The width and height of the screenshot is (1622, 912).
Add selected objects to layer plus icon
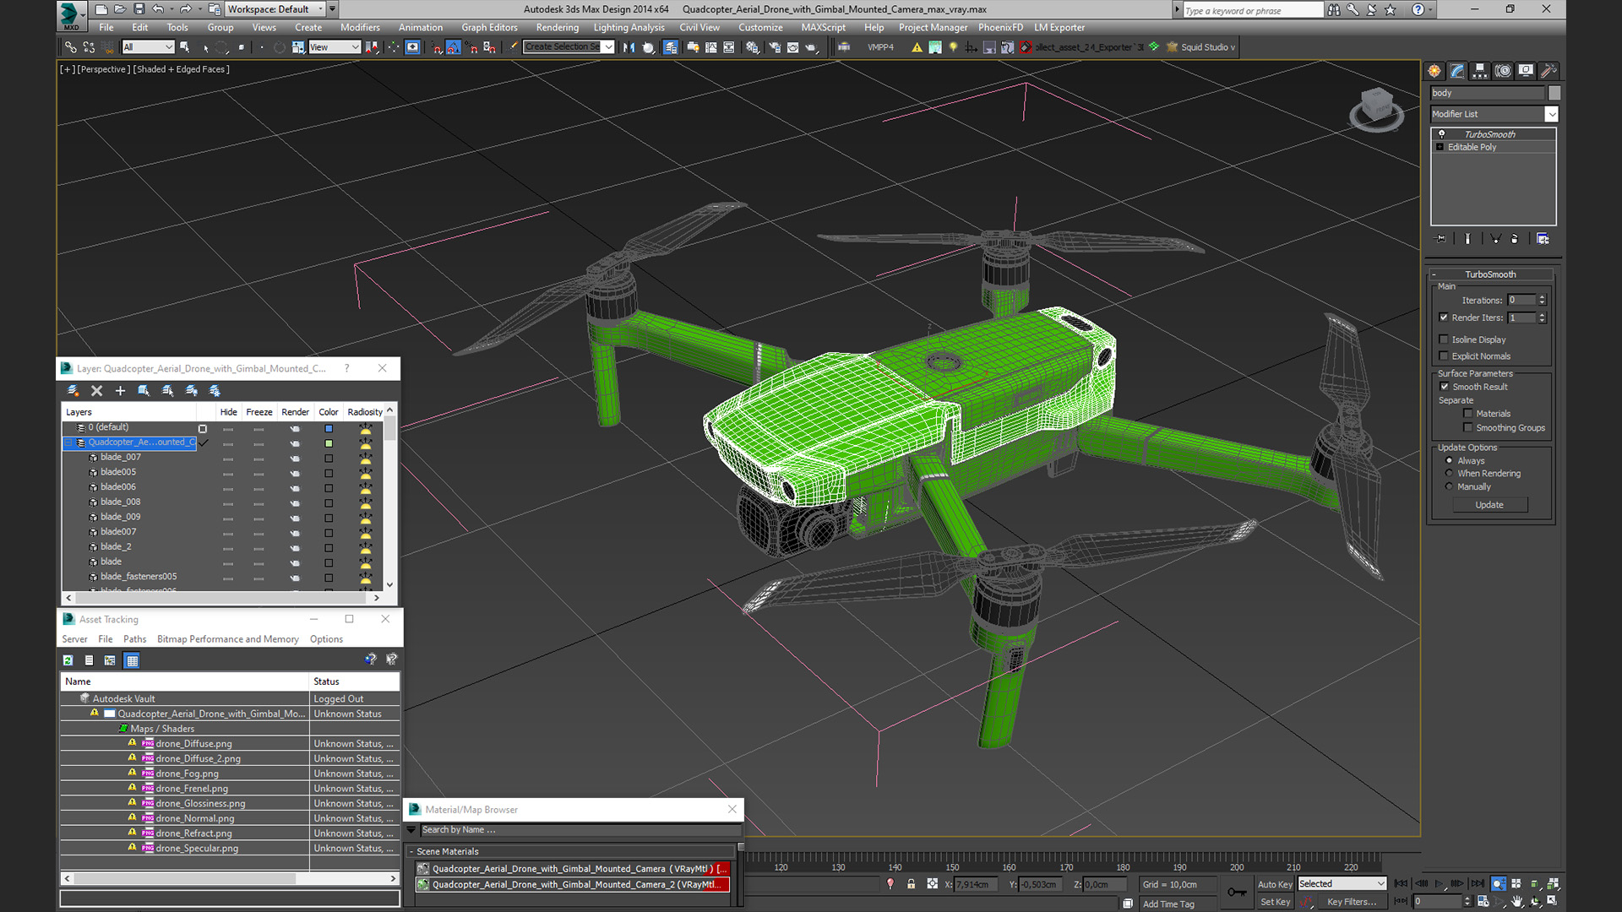click(x=120, y=390)
